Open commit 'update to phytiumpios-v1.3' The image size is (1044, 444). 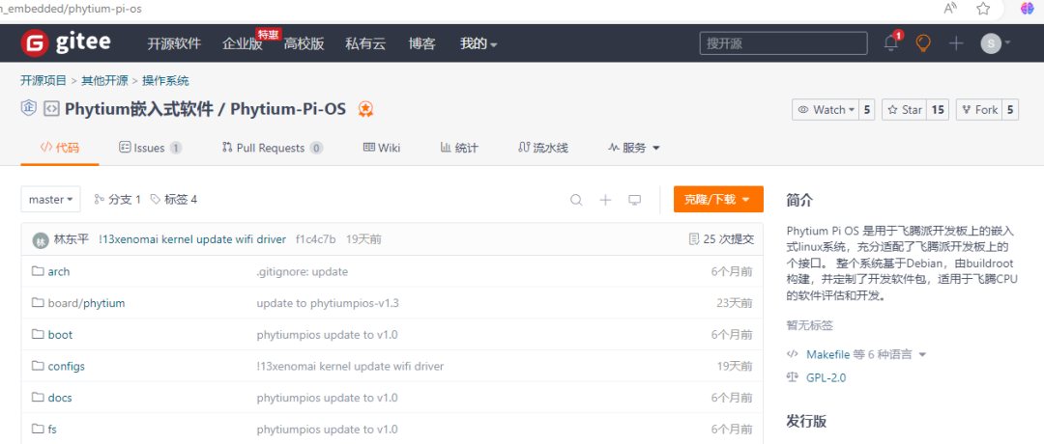point(328,303)
